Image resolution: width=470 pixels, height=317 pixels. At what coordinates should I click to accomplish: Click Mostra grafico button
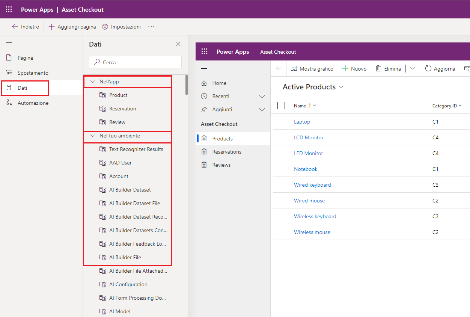tap(312, 69)
